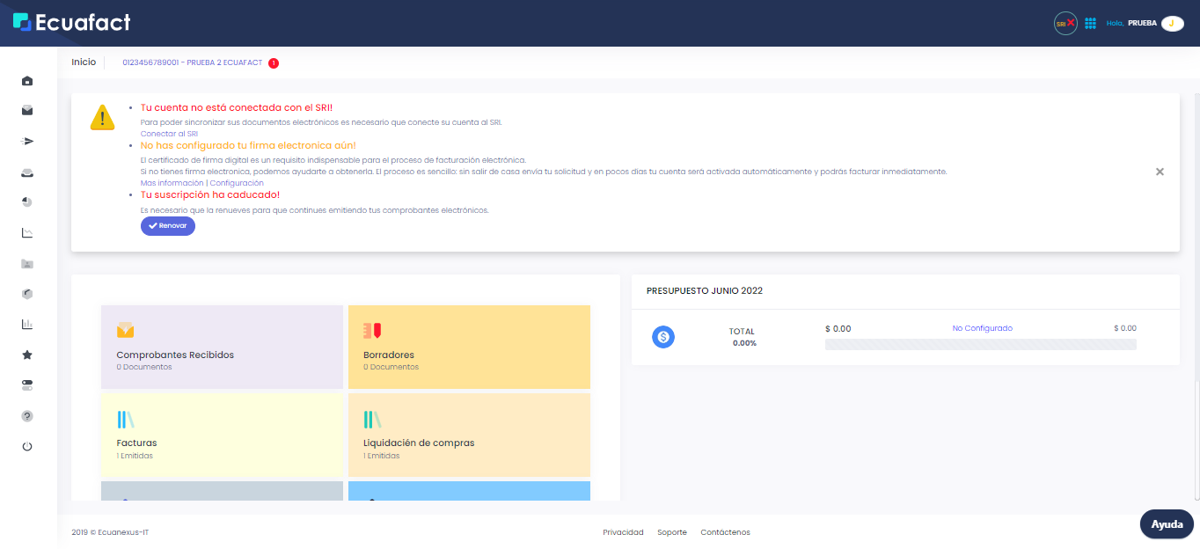Image resolution: width=1200 pixels, height=549 pixels.
Task: Select the paper plane emitted documents icon
Action: click(26, 141)
